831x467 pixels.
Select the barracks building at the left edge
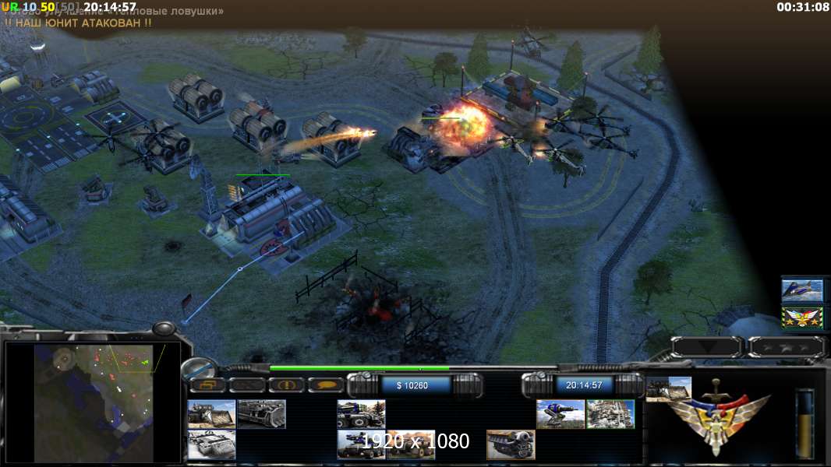[24, 214]
